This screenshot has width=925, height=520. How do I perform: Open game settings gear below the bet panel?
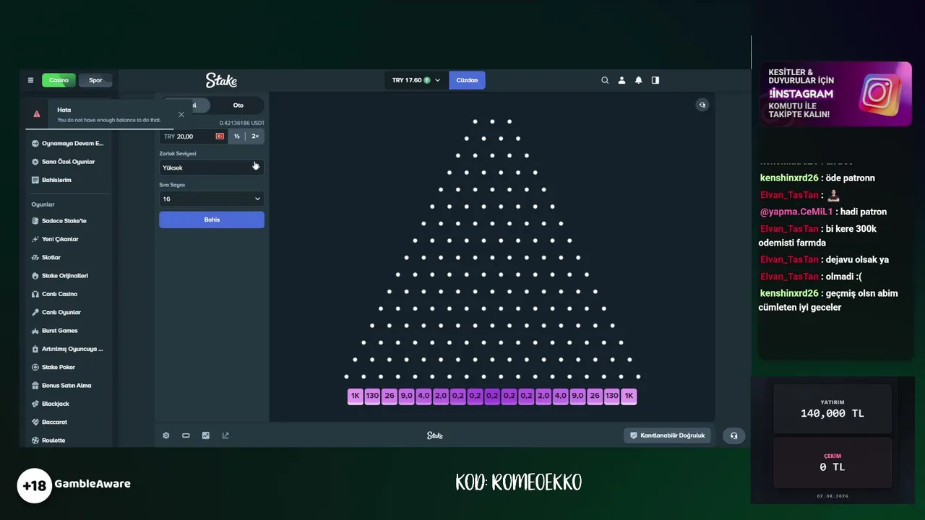coord(166,435)
